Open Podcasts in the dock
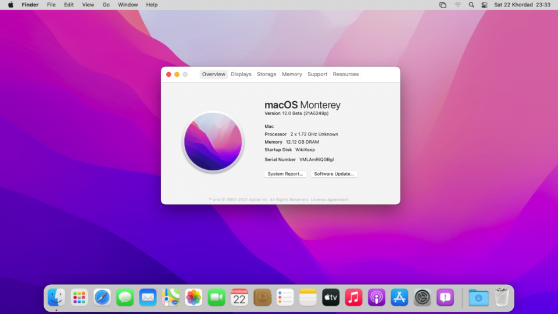 (x=377, y=298)
